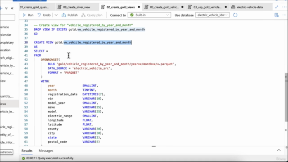Click the 03_create_gold_vehic tab script icon
Screen dimensions: 288x162
point(146,7)
